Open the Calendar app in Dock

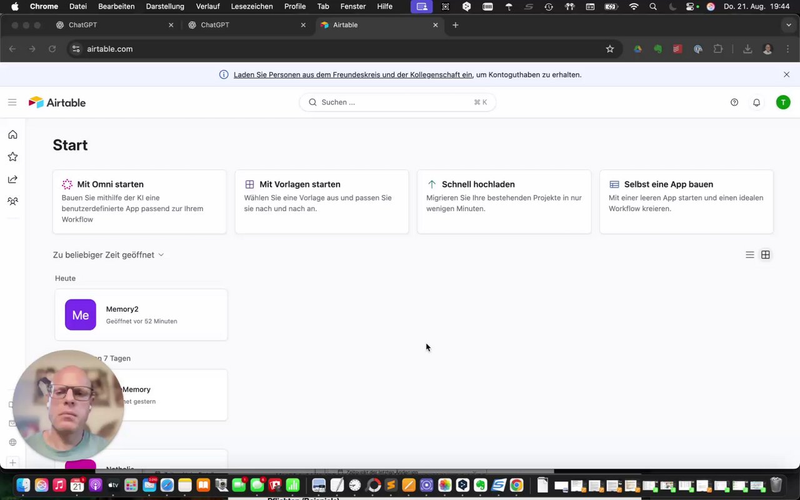[x=77, y=485]
